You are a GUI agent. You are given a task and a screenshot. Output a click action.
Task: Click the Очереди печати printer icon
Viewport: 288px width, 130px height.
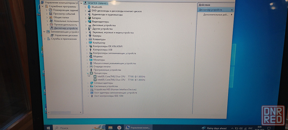click(x=91, y=66)
